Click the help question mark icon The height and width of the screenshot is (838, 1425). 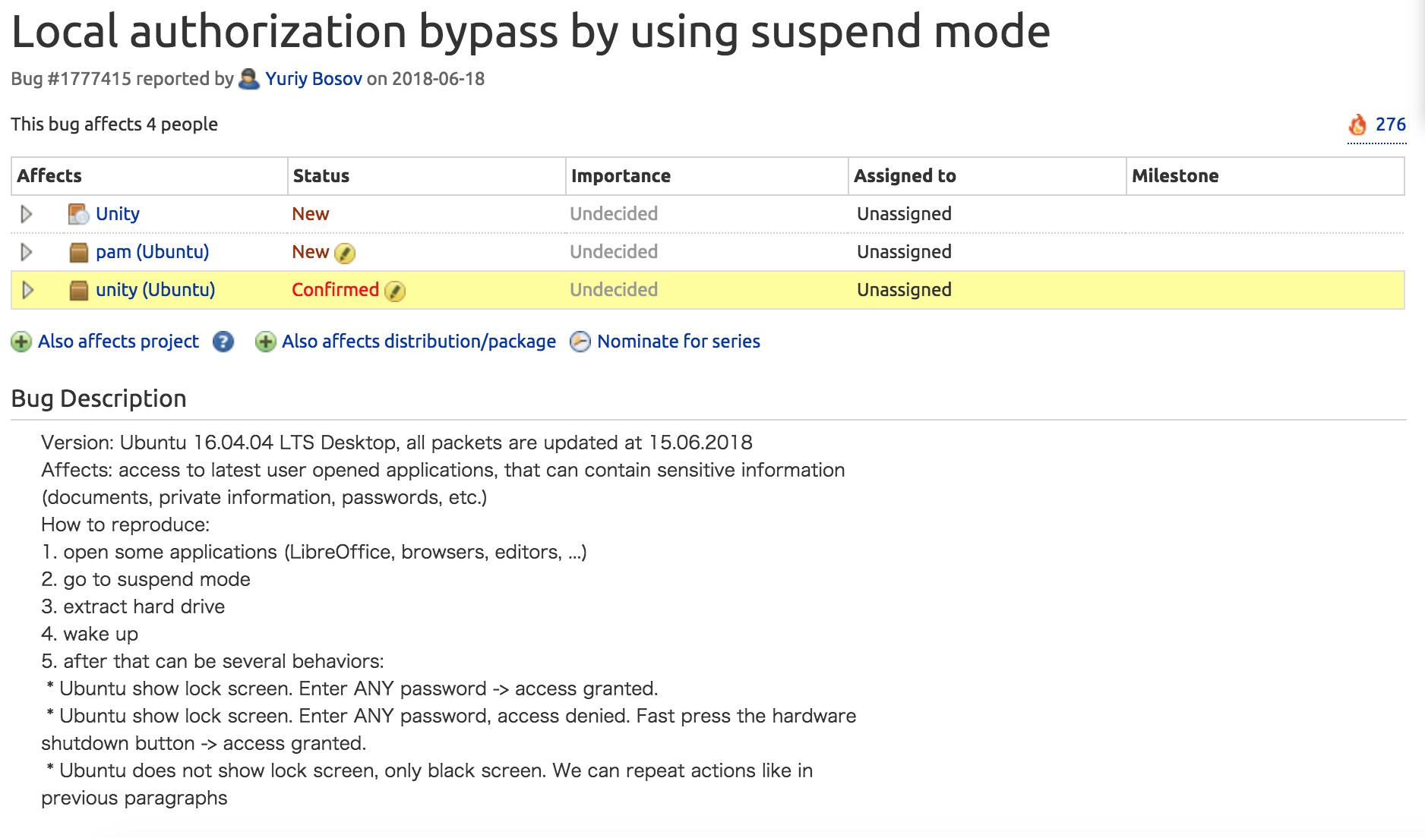(223, 342)
